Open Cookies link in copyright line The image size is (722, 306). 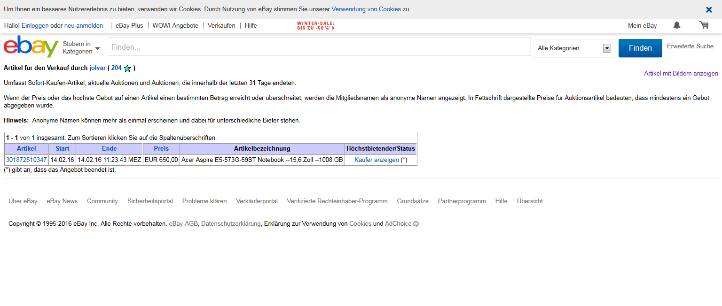(x=360, y=224)
